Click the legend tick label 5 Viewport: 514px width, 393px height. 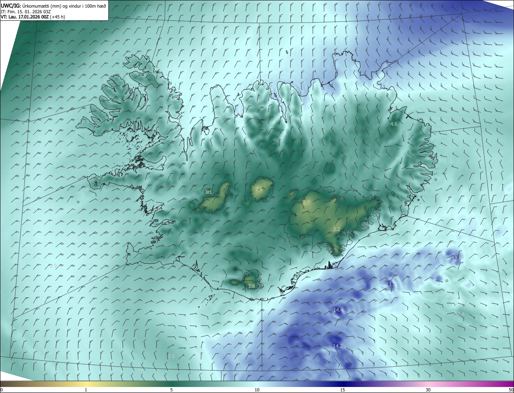[x=171, y=390]
